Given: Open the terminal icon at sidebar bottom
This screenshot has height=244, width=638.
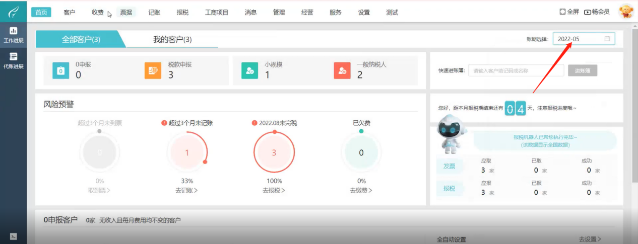Looking at the screenshot, I should coord(14,236).
